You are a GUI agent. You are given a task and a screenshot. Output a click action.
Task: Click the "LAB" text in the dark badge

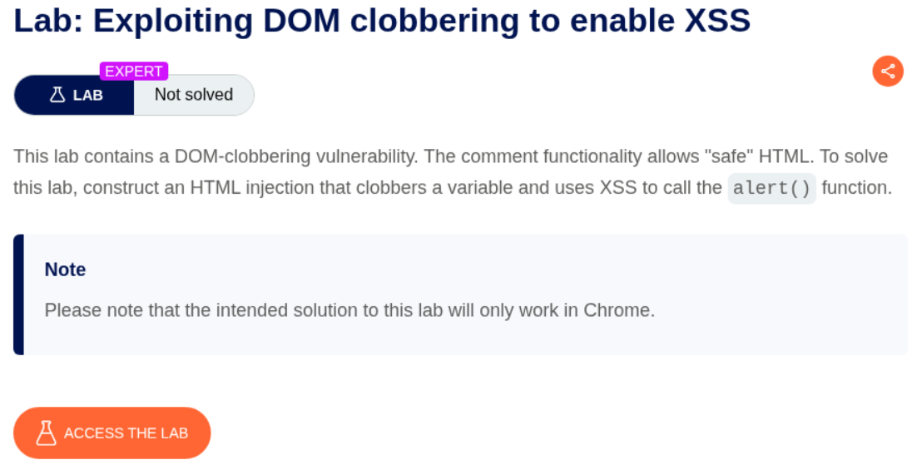tap(87, 95)
